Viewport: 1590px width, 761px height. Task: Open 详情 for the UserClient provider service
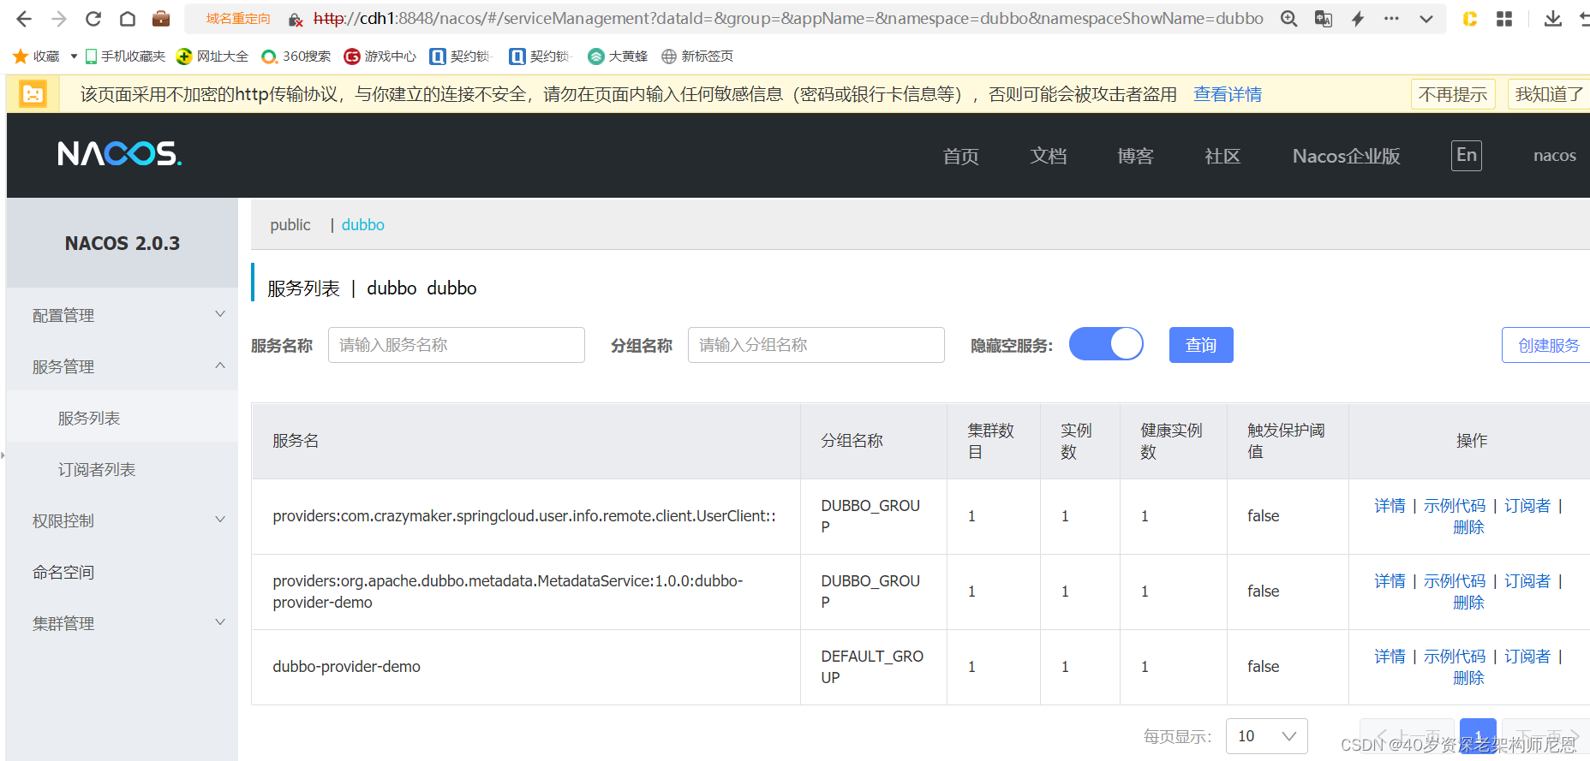1390,506
